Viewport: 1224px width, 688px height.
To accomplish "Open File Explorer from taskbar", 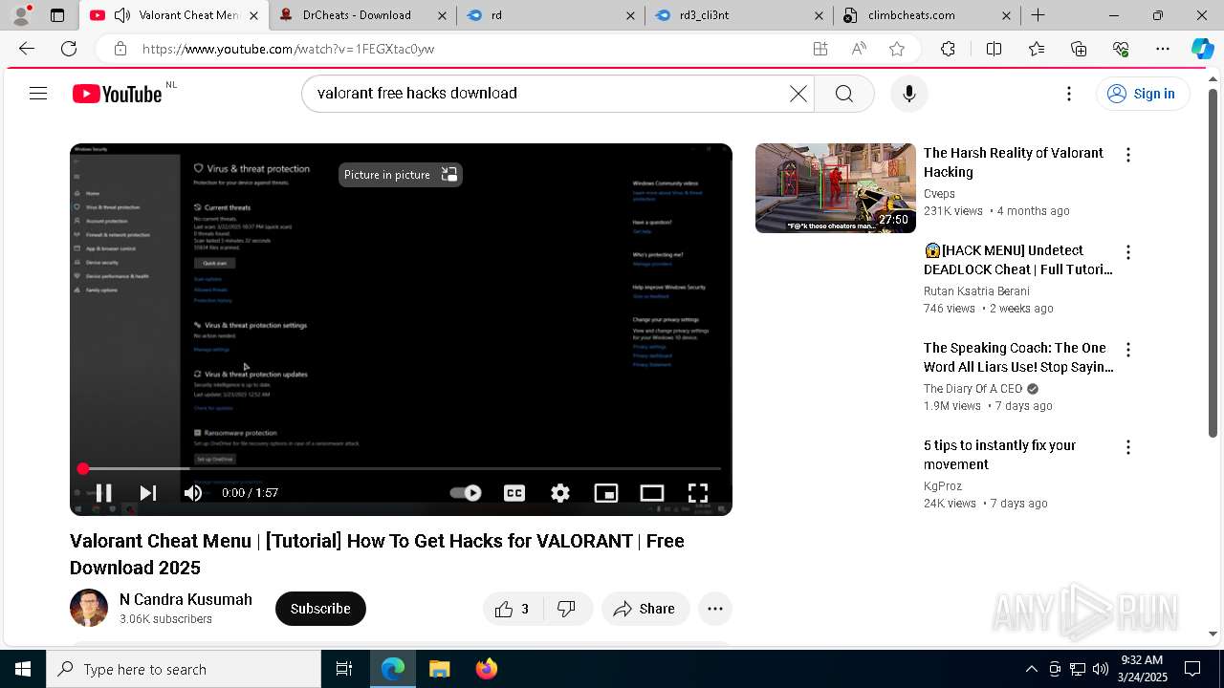I will coord(439,669).
